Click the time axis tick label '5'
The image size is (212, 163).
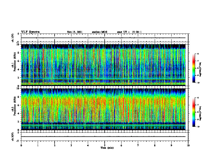(x=105, y=145)
